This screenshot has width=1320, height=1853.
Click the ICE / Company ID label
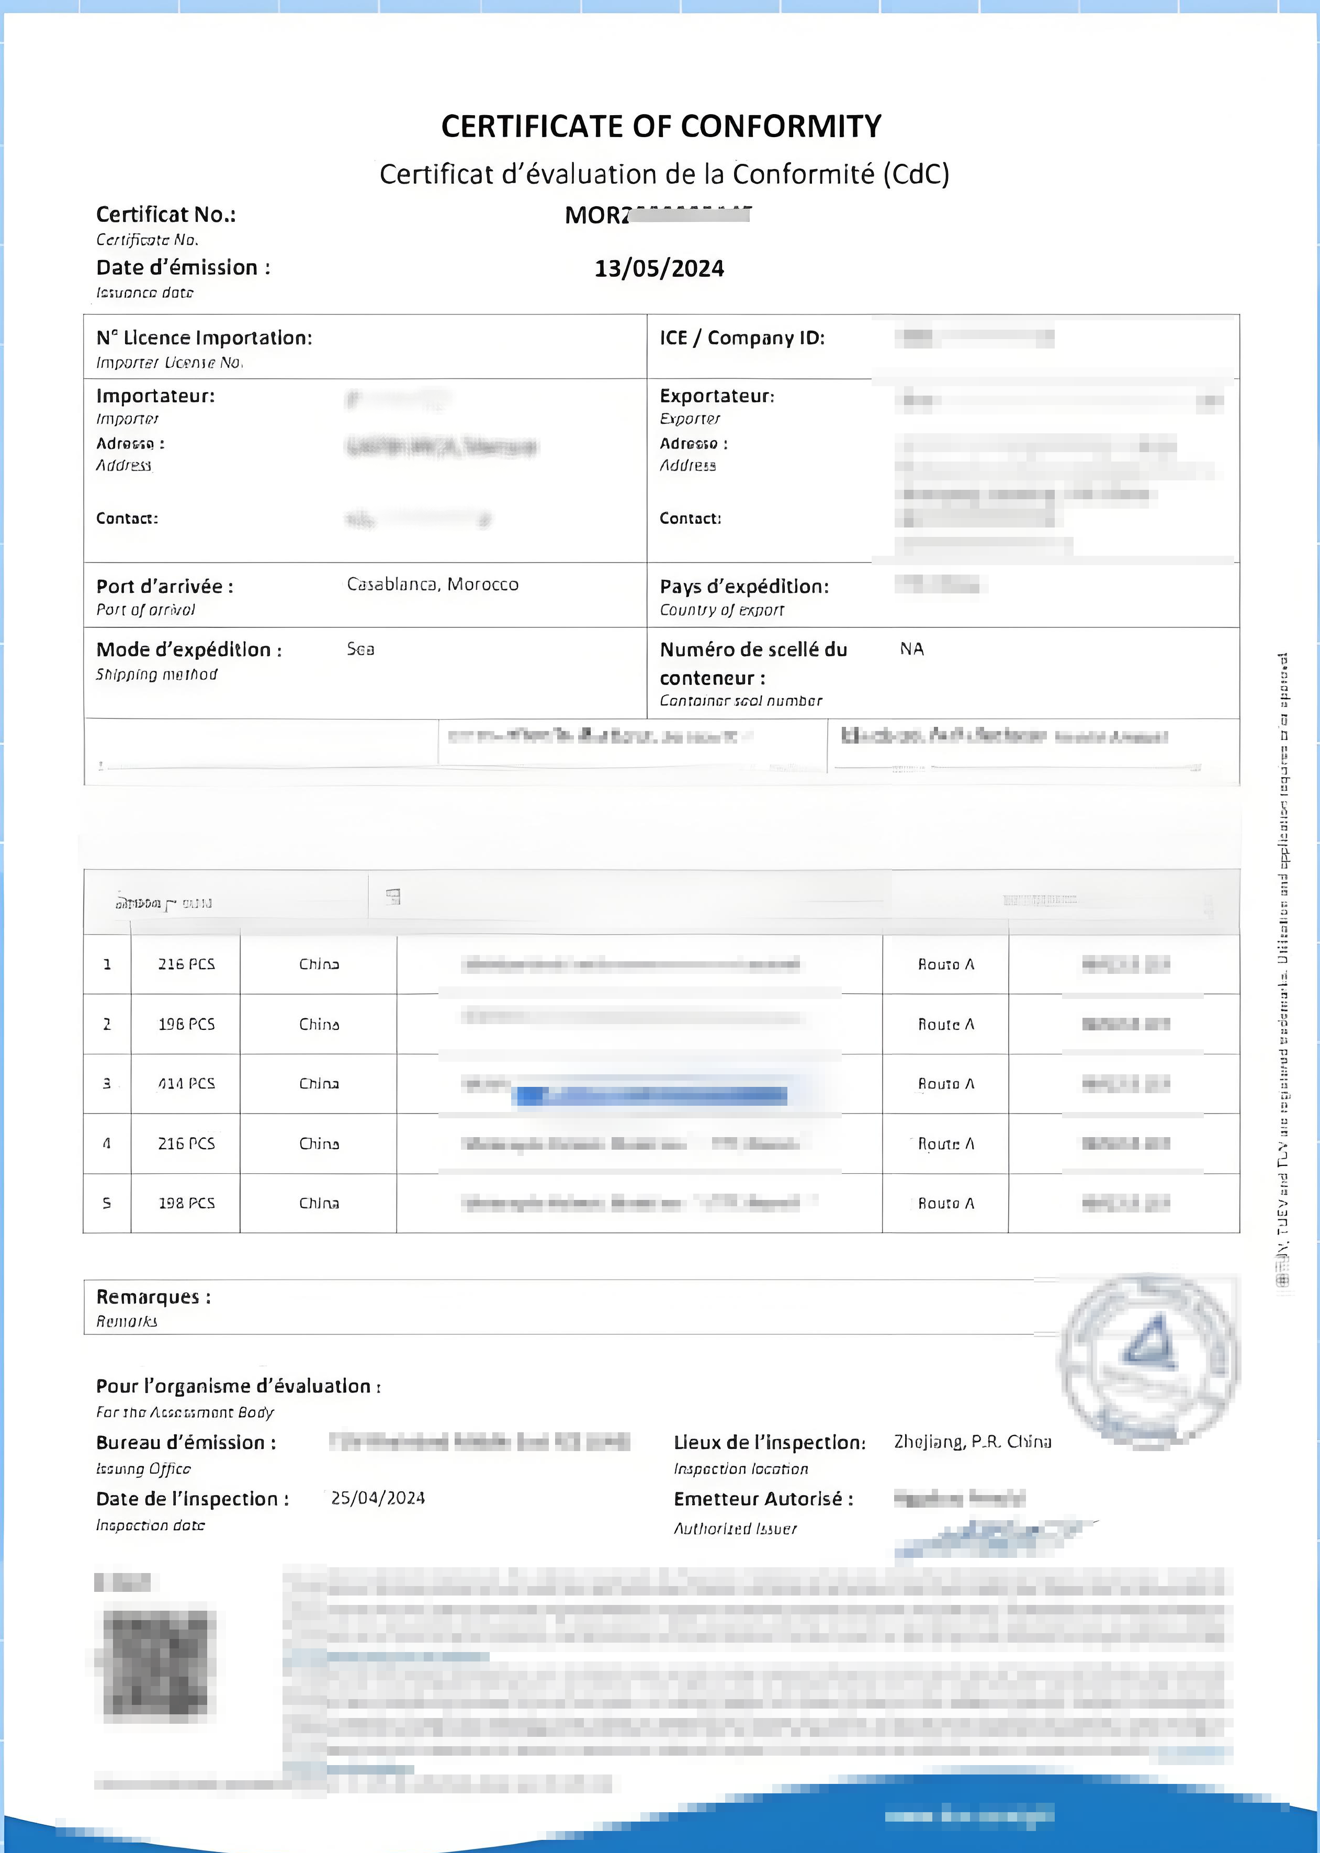(742, 338)
